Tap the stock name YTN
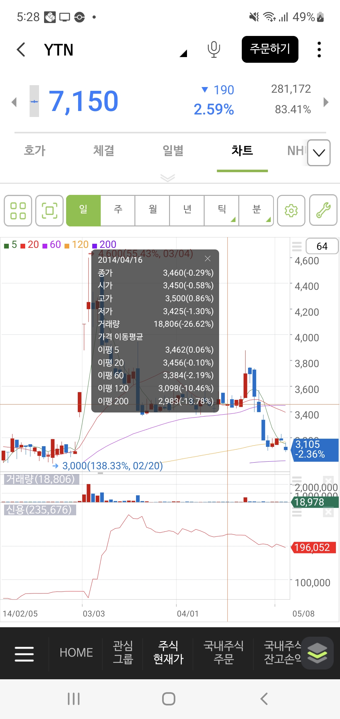Viewport: 340px width, 719px height. [x=59, y=50]
